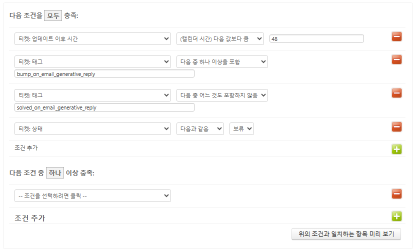Remove the bump_on_email_generative_reply tag condition
The height and width of the screenshot is (252, 415).
click(396, 59)
